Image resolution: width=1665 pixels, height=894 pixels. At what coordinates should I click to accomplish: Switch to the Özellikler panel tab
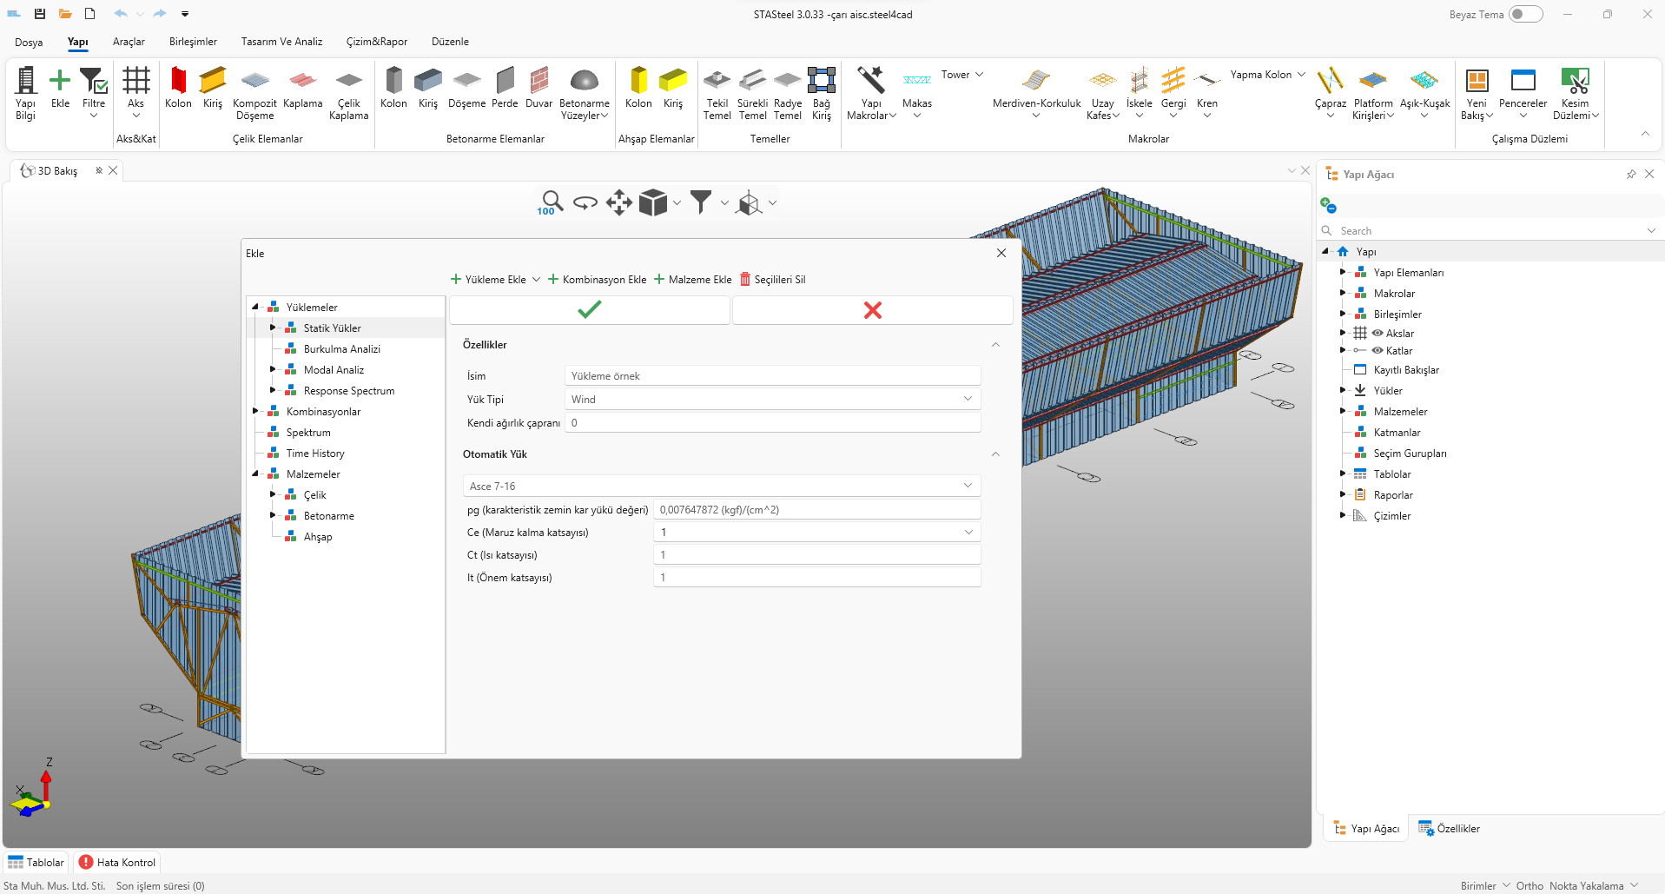tap(1449, 828)
